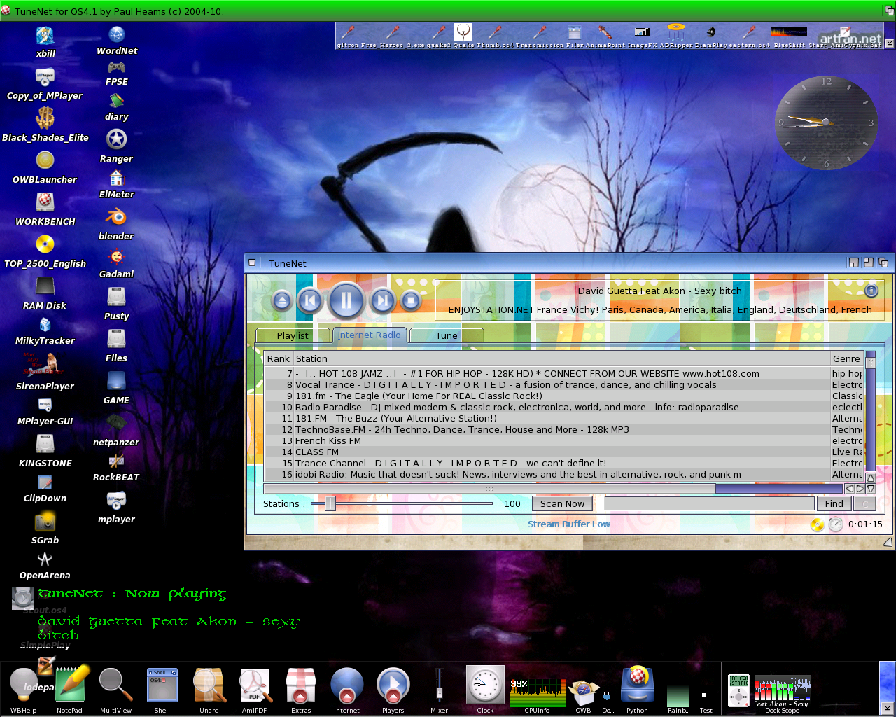Image resolution: width=896 pixels, height=717 pixels.
Task: Open the Ranger desktop icon
Action: click(x=116, y=146)
